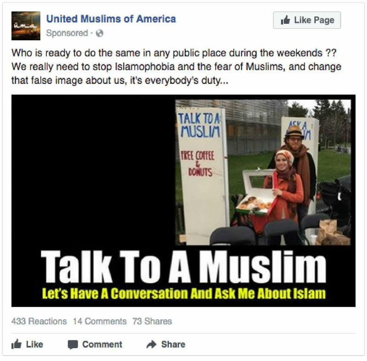The image size is (367, 361).
Task: Click the large Talk To A Muslim headline
Action: coord(183,267)
